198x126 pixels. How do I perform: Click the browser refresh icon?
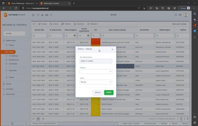[x=16, y=8]
